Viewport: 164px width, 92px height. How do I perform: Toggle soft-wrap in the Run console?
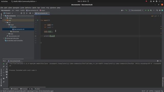click(x=7, y=69)
